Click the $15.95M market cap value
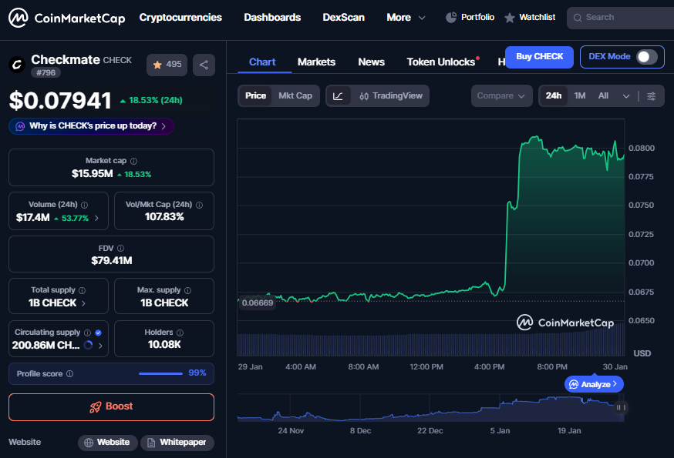674x458 pixels. pos(92,174)
